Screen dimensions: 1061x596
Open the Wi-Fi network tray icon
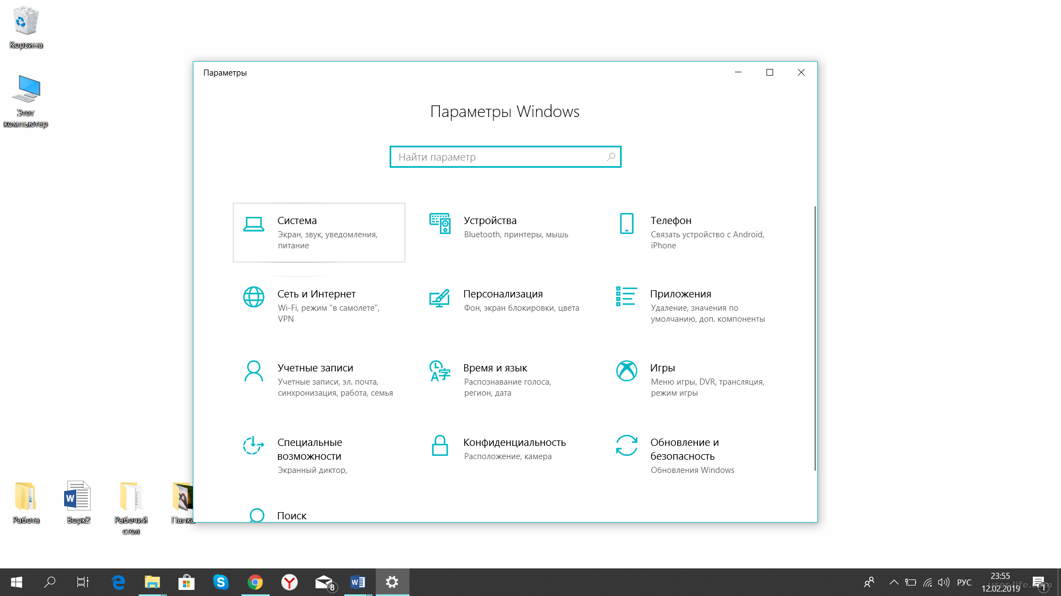928,582
